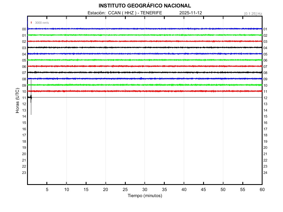Click the 60 minute tick label

click(x=262, y=189)
